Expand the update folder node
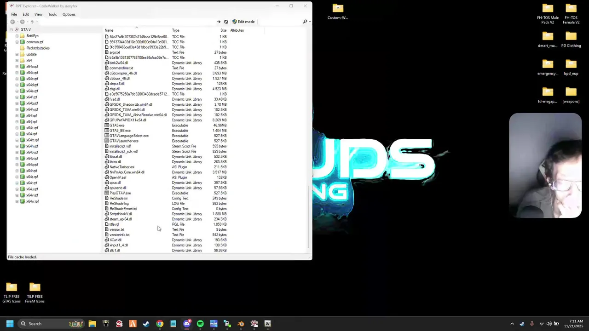 [17, 54]
